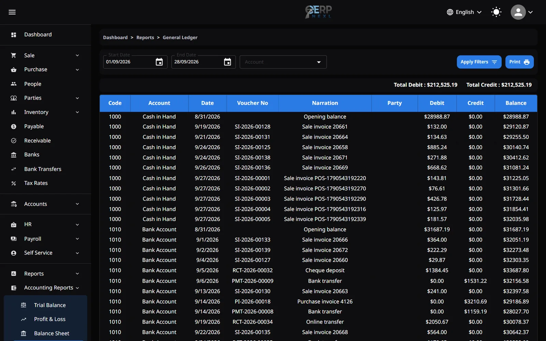
Task: Click the Dashboard grid icon
Action: pyautogui.click(x=14, y=35)
